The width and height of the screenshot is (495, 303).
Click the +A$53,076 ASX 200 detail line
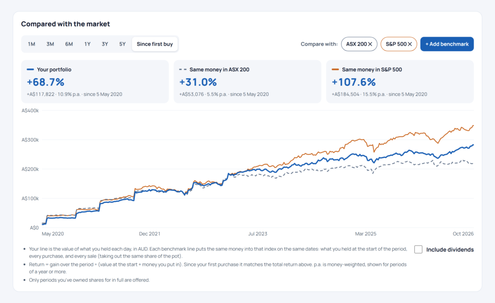[x=224, y=94]
